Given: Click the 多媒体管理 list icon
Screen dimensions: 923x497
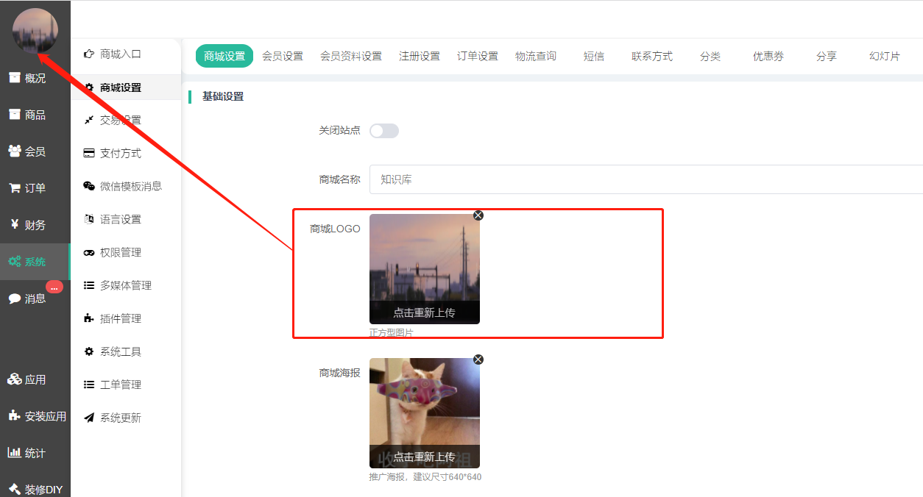Looking at the screenshot, I should point(89,285).
